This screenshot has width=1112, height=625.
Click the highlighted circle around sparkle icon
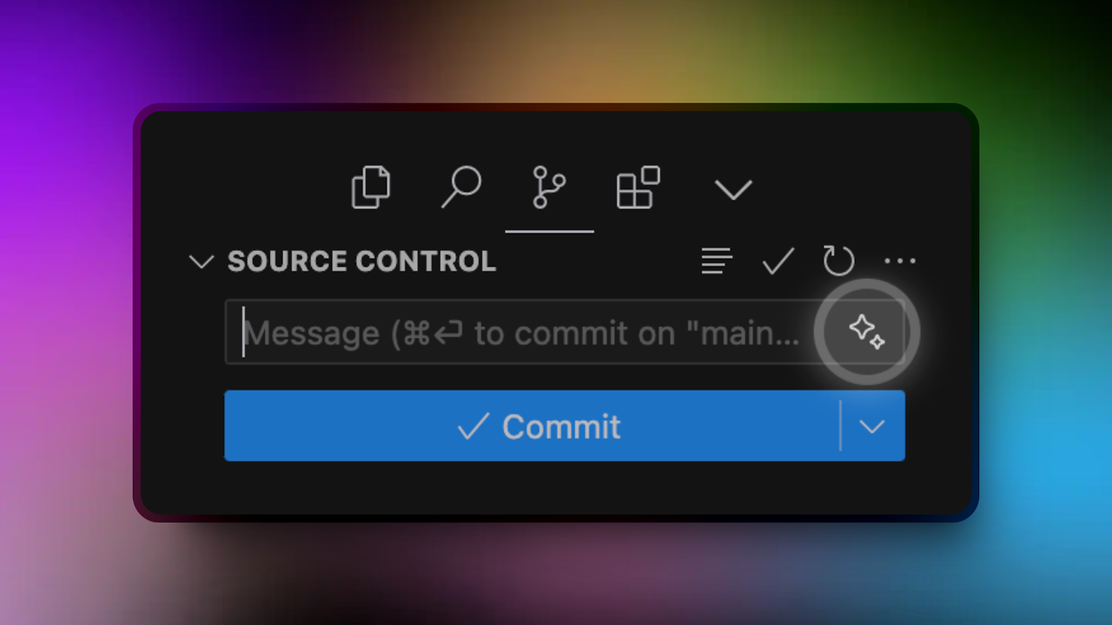point(866,332)
